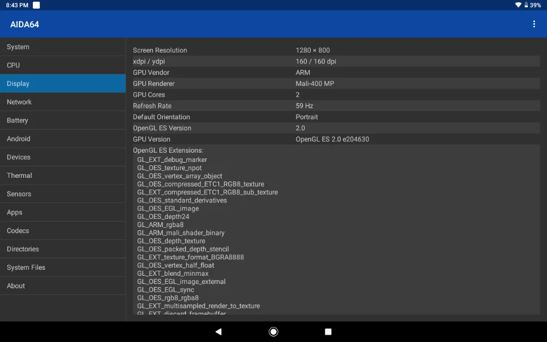This screenshot has width=547, height=342.
Task: Tap the GL_OES_EGL_image line
Action: click(168, 208)
